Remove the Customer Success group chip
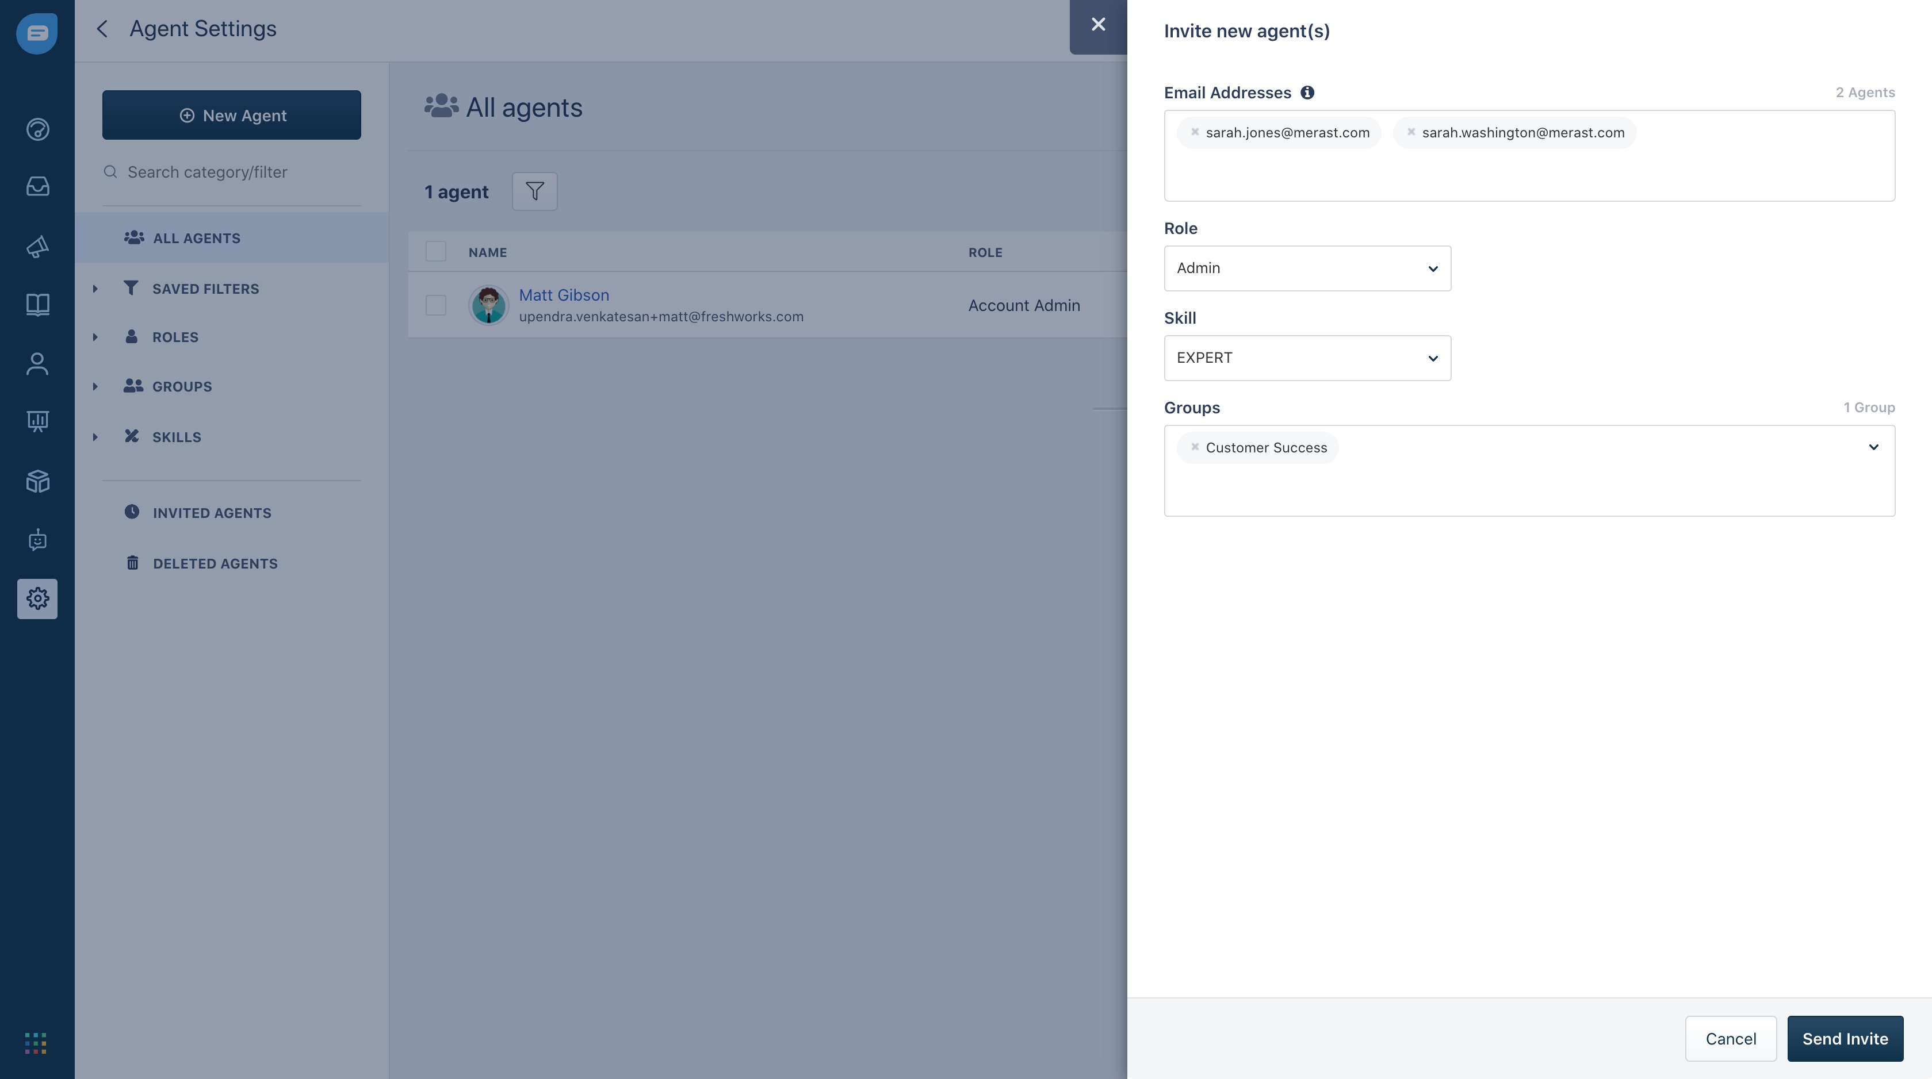Image resolution: width=1932 pixels, height=1079 pixels. [1195, 447]
